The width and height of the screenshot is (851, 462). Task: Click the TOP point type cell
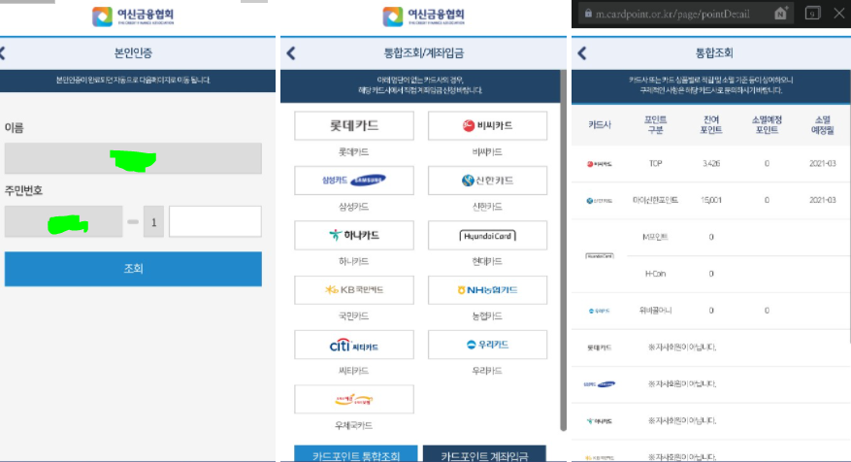(655, 163)
